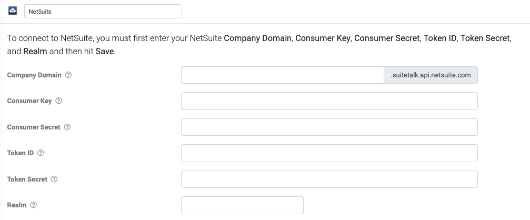Click the Realm help question mark icon
Image resolution: width=530 pixels, height=220 pixels.
(x=34, y=205)
